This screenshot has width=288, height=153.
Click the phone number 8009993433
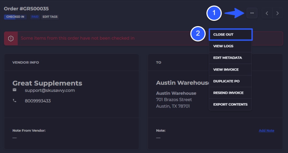(x=38, y=101)
